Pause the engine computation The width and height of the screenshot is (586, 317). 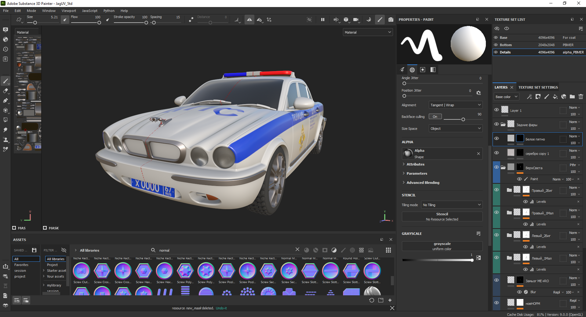point(323,20)
